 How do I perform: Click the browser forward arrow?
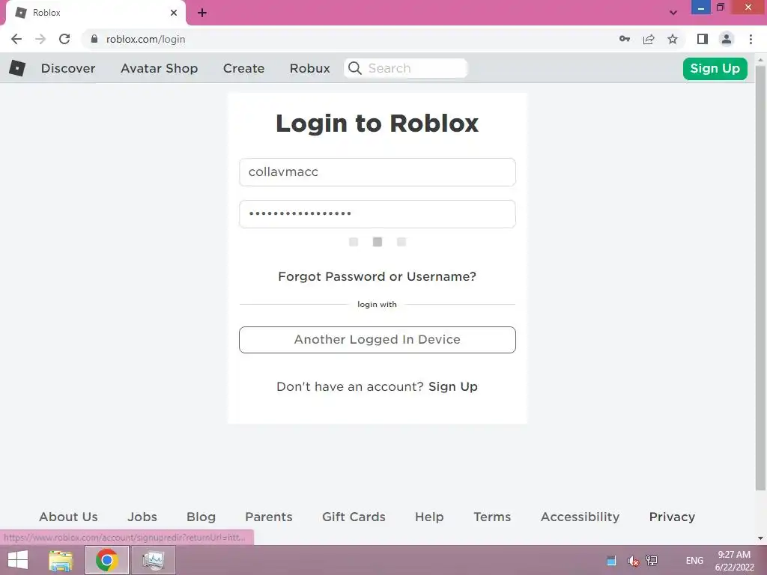(40, 39)
